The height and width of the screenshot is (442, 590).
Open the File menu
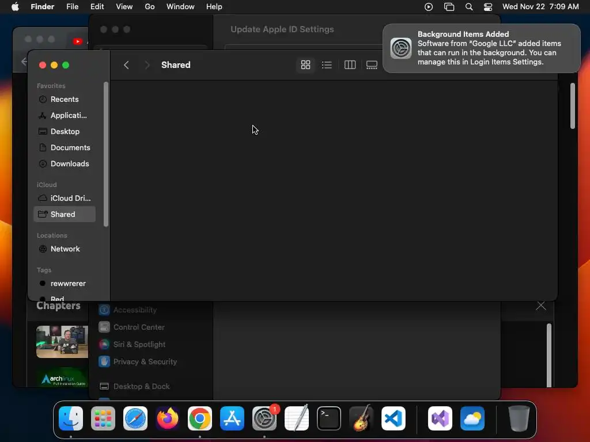click(72, 7)
